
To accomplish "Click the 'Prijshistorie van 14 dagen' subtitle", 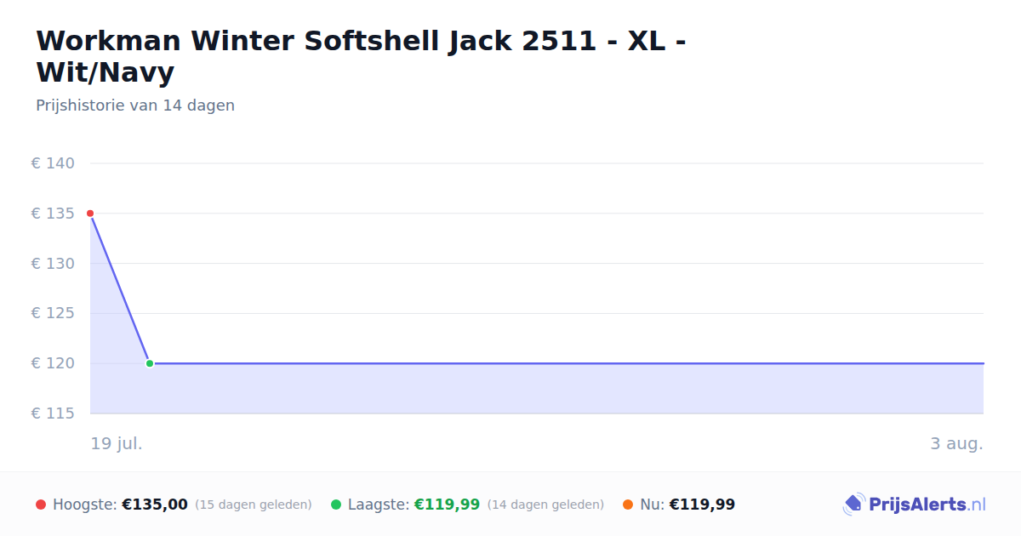I will [x=135, y=105].
